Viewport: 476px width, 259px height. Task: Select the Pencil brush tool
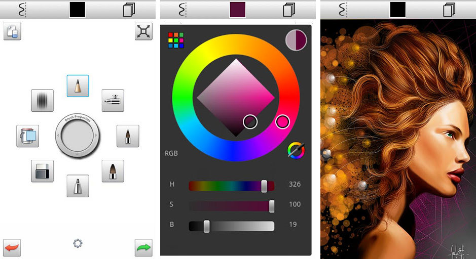pos(78,86)
